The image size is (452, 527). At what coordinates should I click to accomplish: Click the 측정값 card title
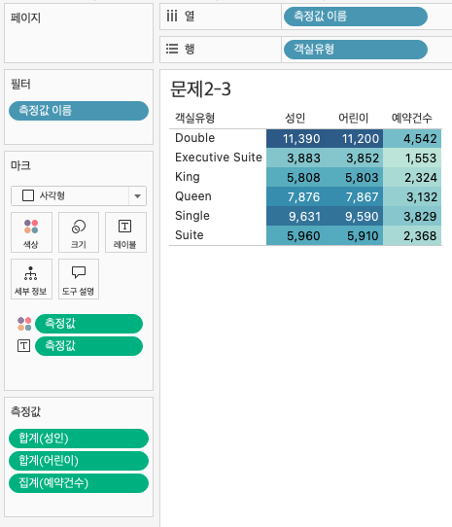pyautogui.click(x=25, y=411)
